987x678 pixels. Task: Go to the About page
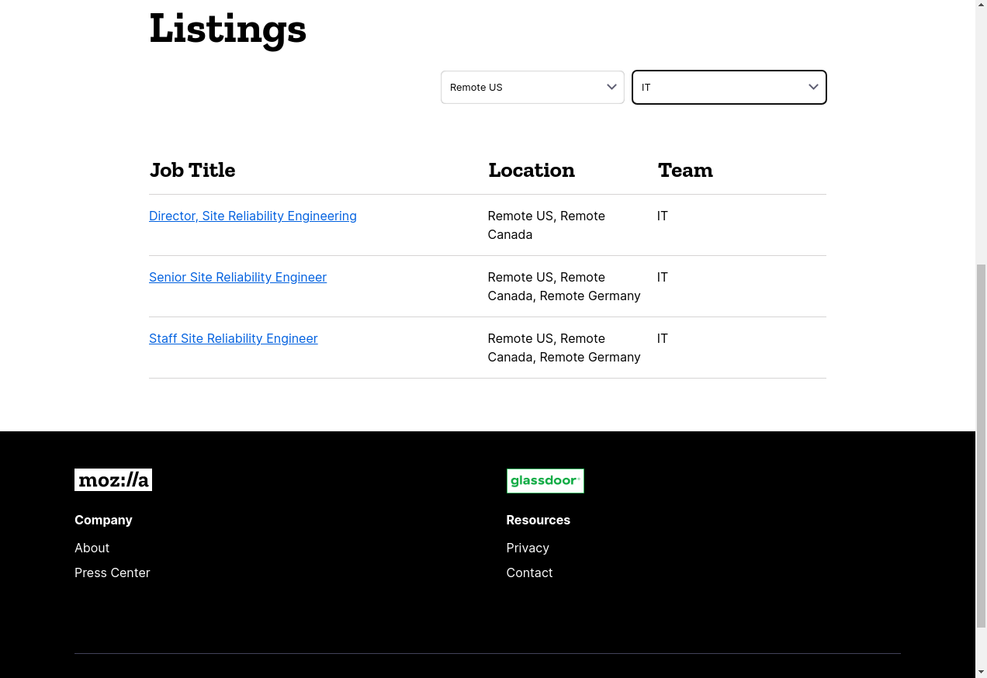(x=92, y=548)
